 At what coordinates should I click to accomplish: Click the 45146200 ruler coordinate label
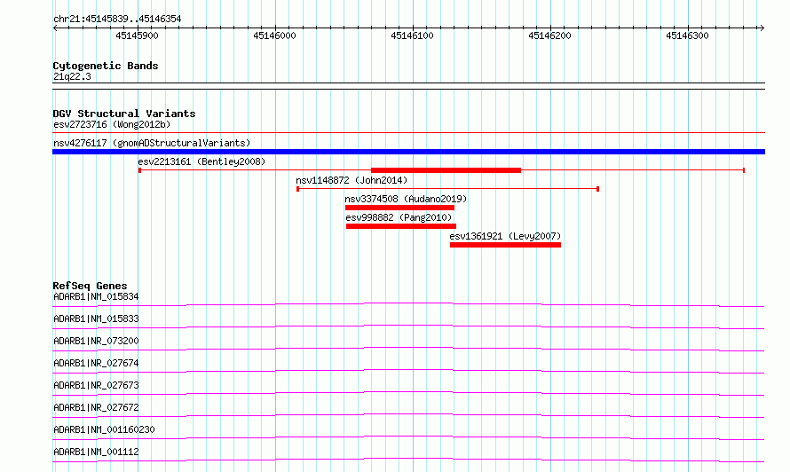tap(549, 35)
